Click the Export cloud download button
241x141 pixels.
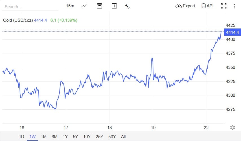pos(185,6)
